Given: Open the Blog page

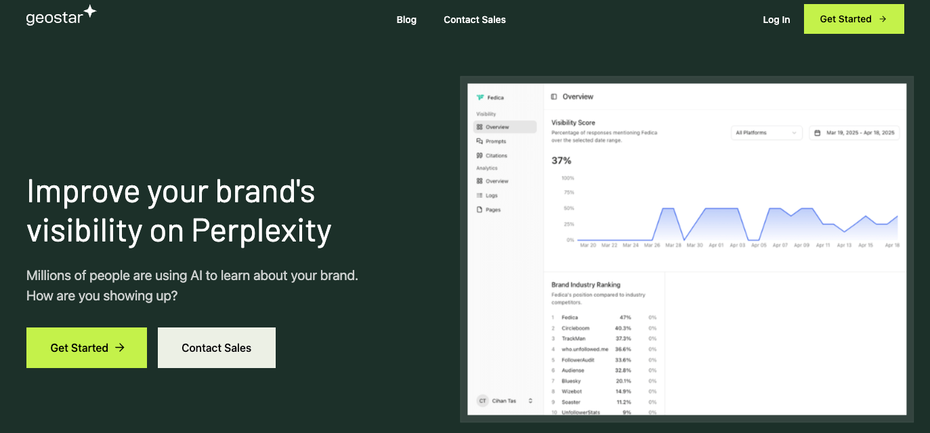Looking at the screenshot, I should [406, 20].
